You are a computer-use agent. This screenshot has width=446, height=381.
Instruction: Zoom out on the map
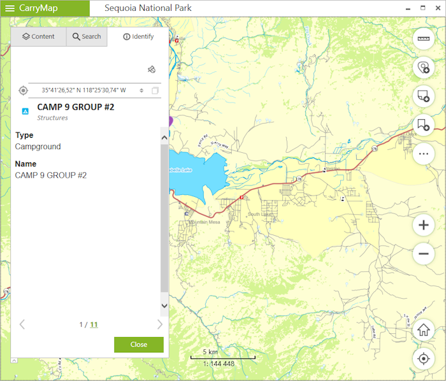(x=423, y=254)
